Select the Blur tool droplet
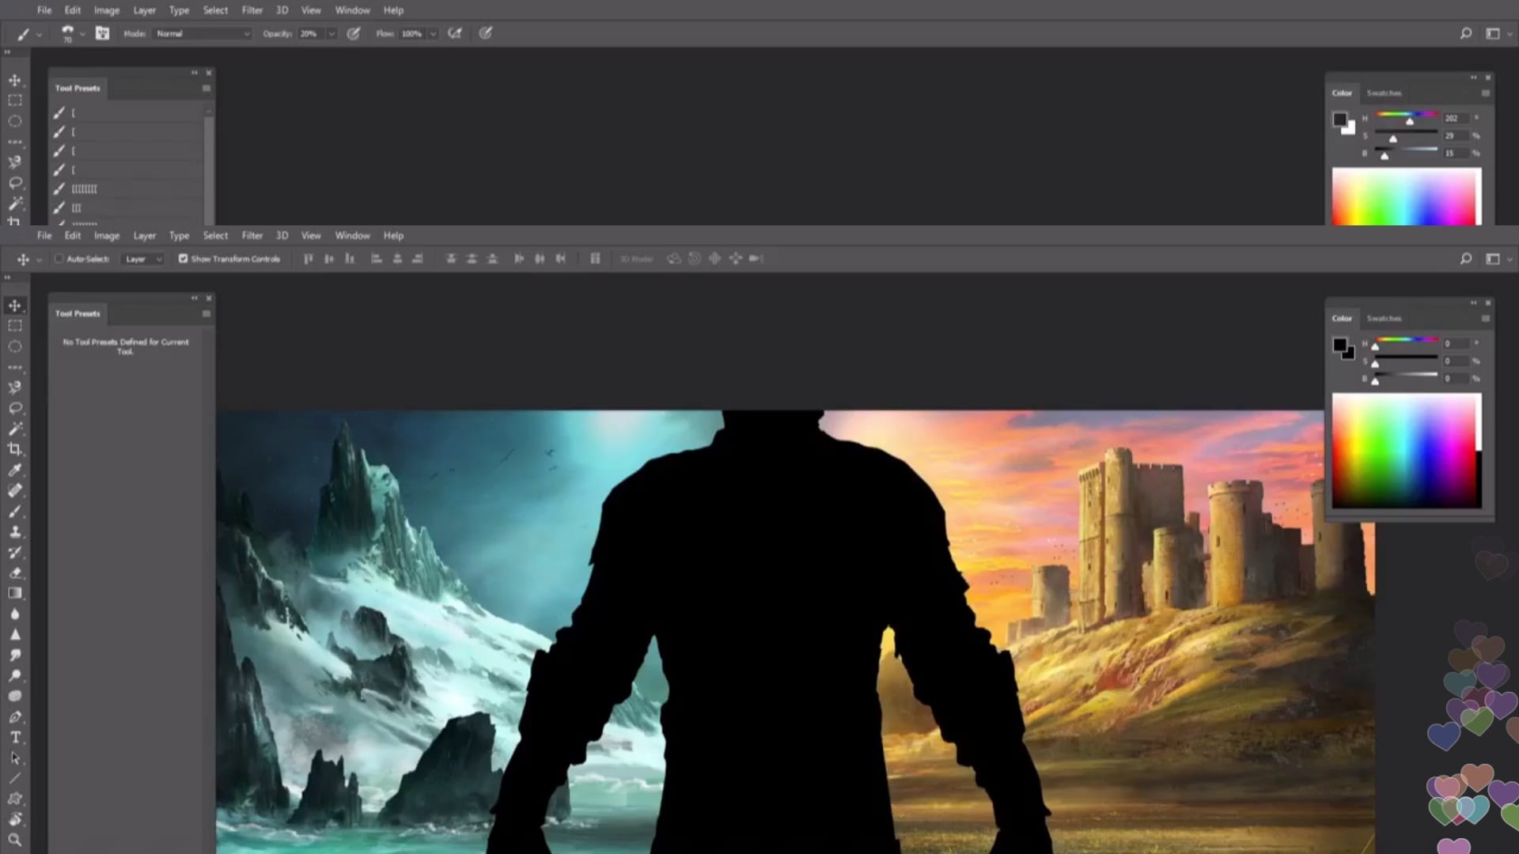 point(15,614)
